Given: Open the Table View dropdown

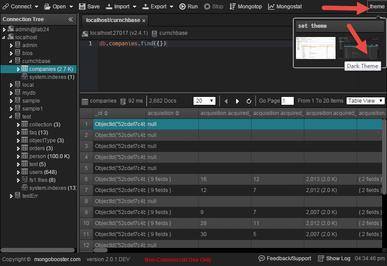Looking at the screenshot, I should pos(365,100).
